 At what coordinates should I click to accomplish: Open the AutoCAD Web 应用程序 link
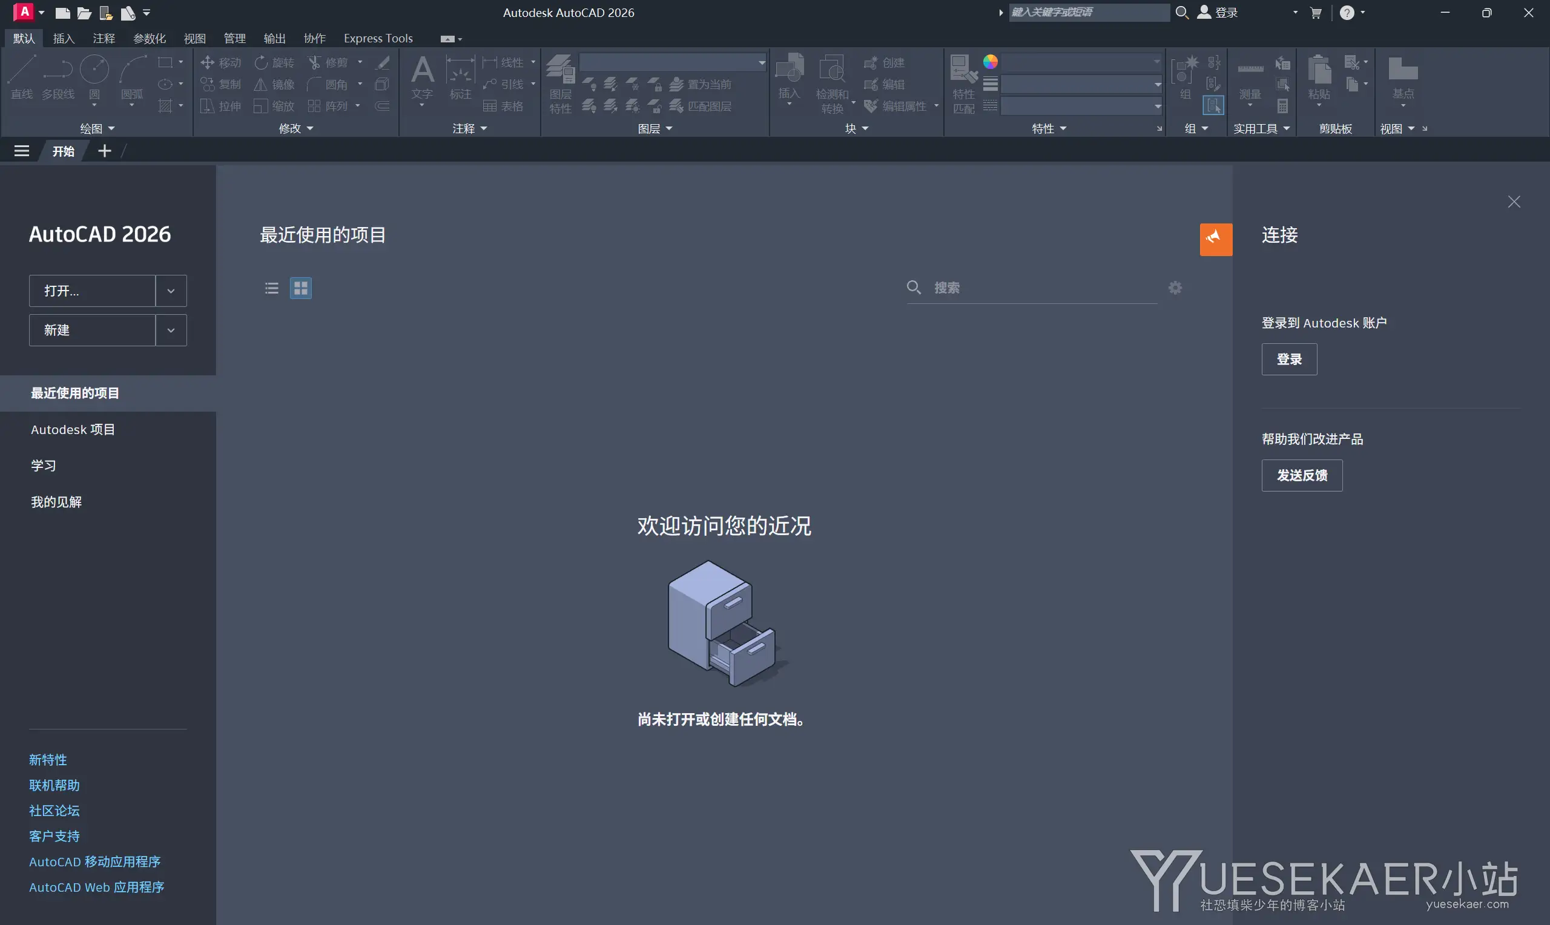click(97, 886)
